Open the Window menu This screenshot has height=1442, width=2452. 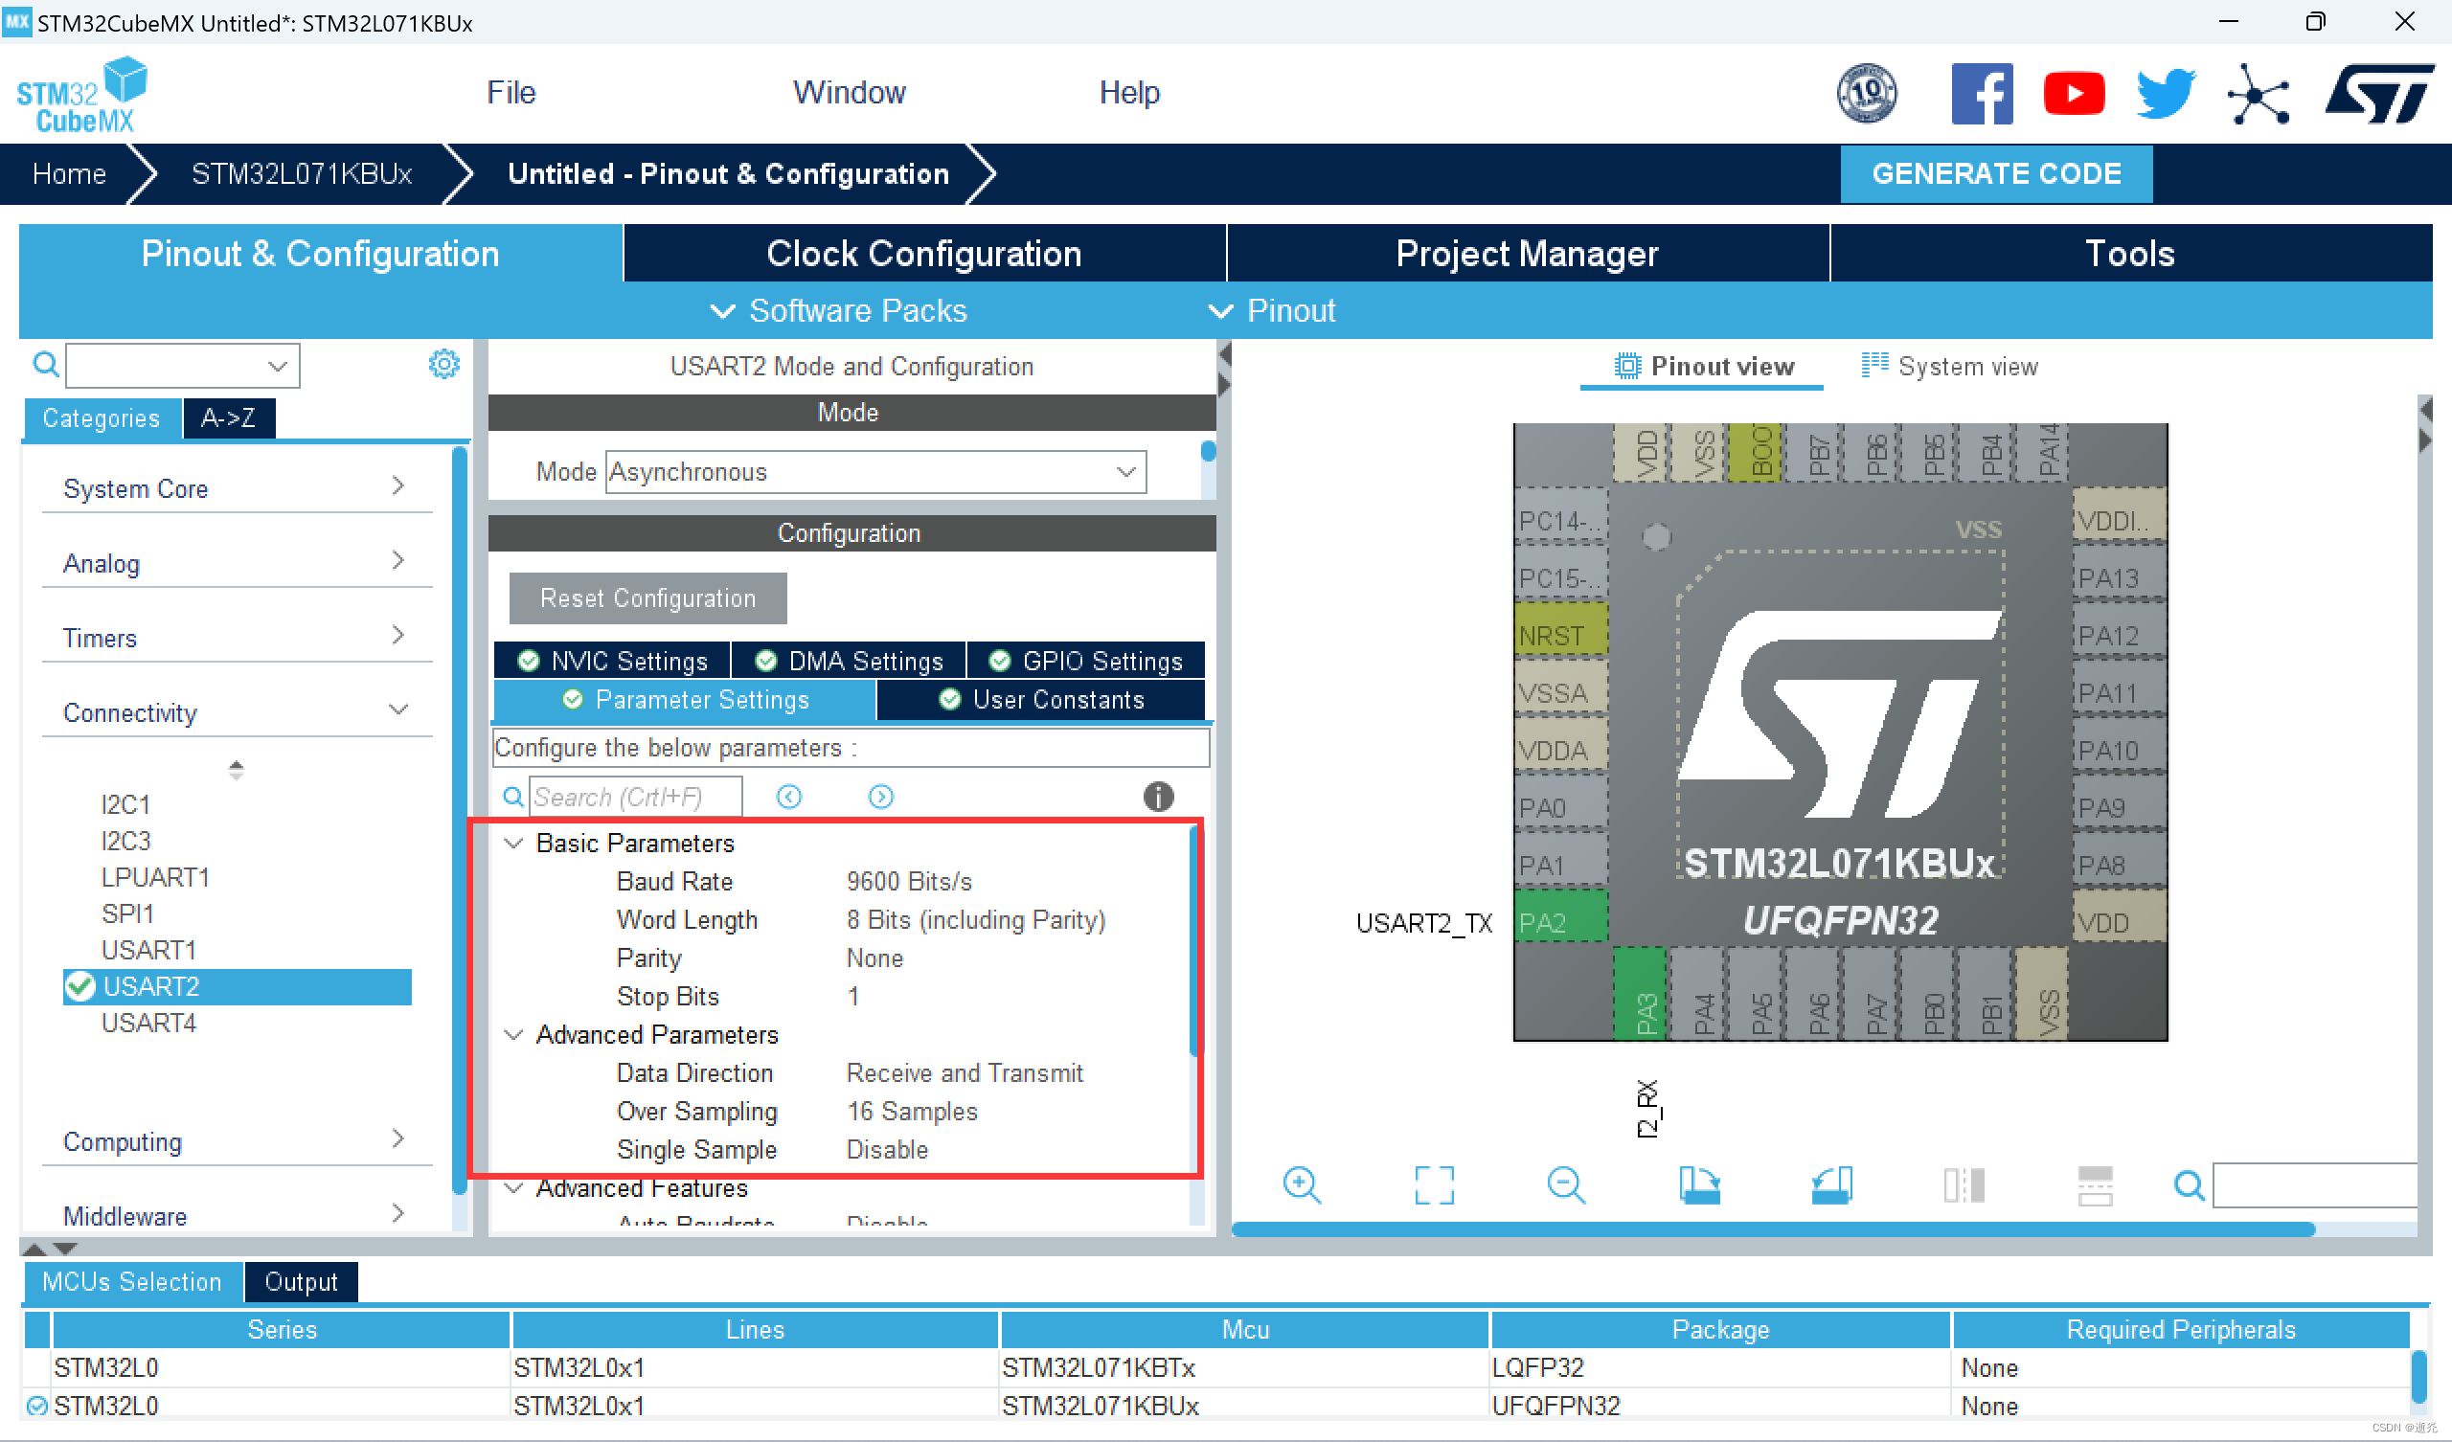click(849, 93)
